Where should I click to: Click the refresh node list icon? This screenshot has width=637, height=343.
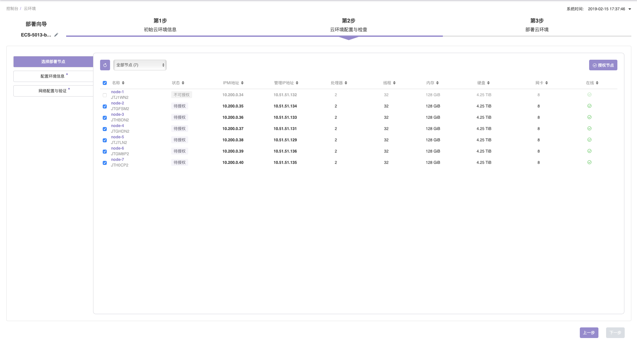(105, 65)
